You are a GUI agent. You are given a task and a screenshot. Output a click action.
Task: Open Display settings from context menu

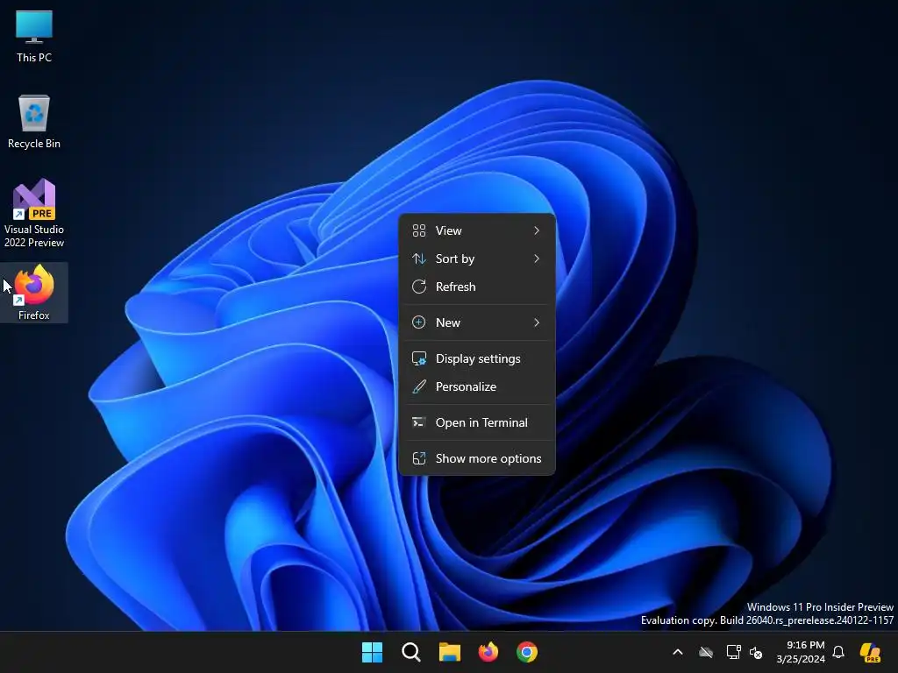click(x=476, y=358)
